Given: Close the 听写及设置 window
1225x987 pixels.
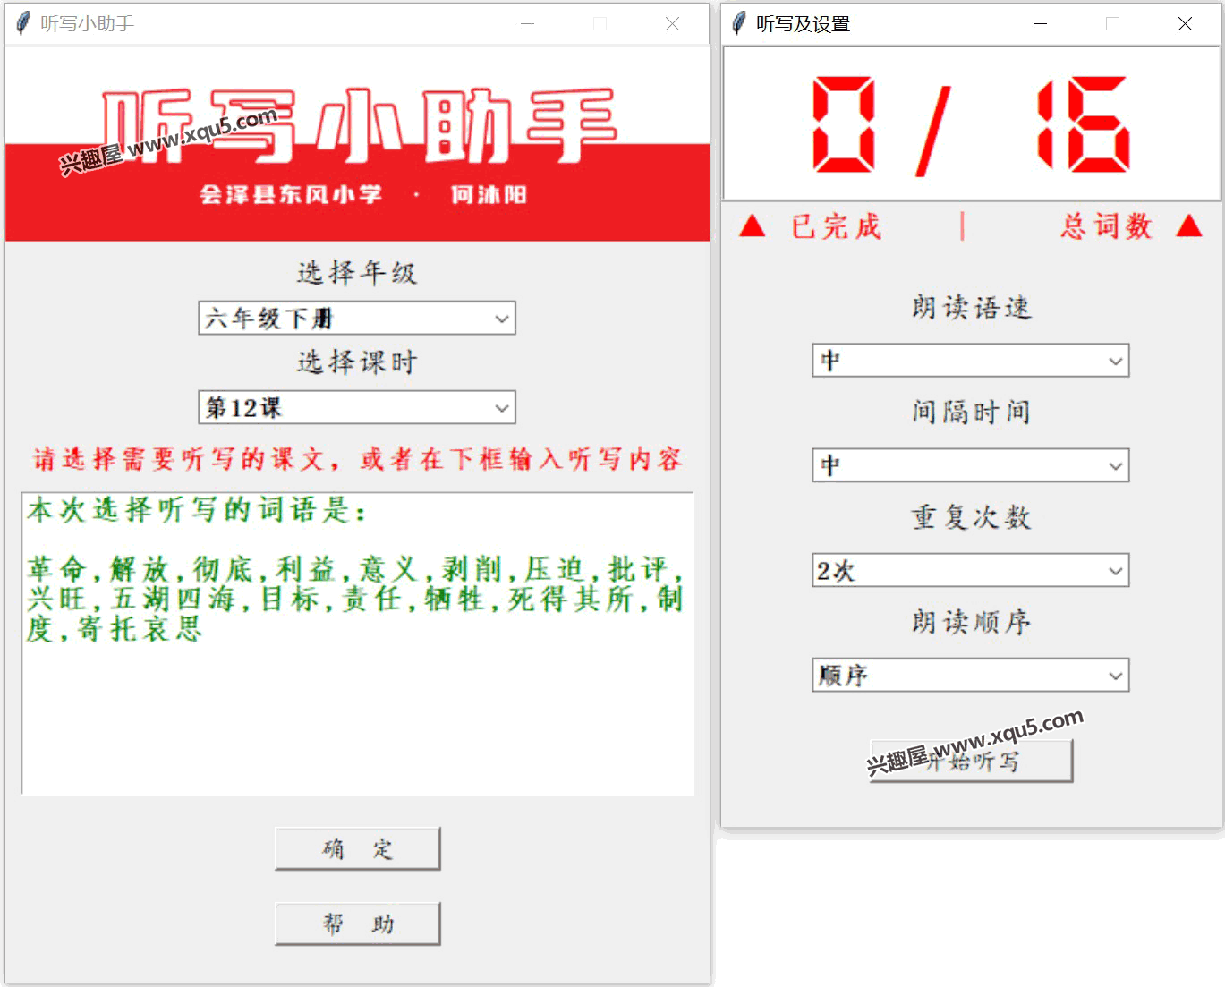Looking at the screenshot, I should coord(1185,23).
